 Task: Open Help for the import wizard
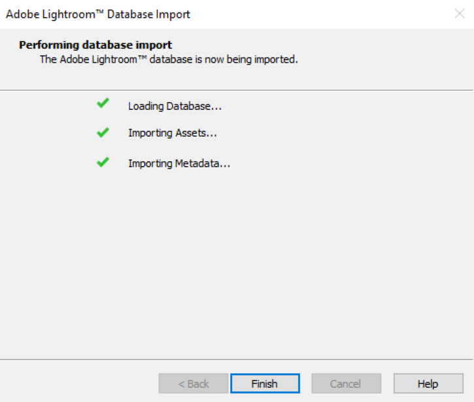click(428, 384)
